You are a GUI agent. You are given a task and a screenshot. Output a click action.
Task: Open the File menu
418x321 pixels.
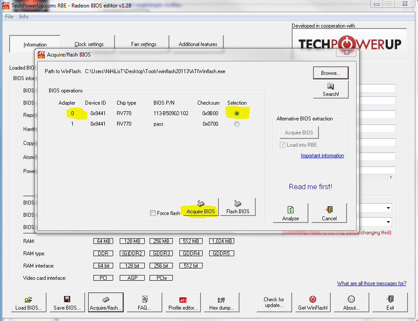pyautogui.click(x=9, y=17)
